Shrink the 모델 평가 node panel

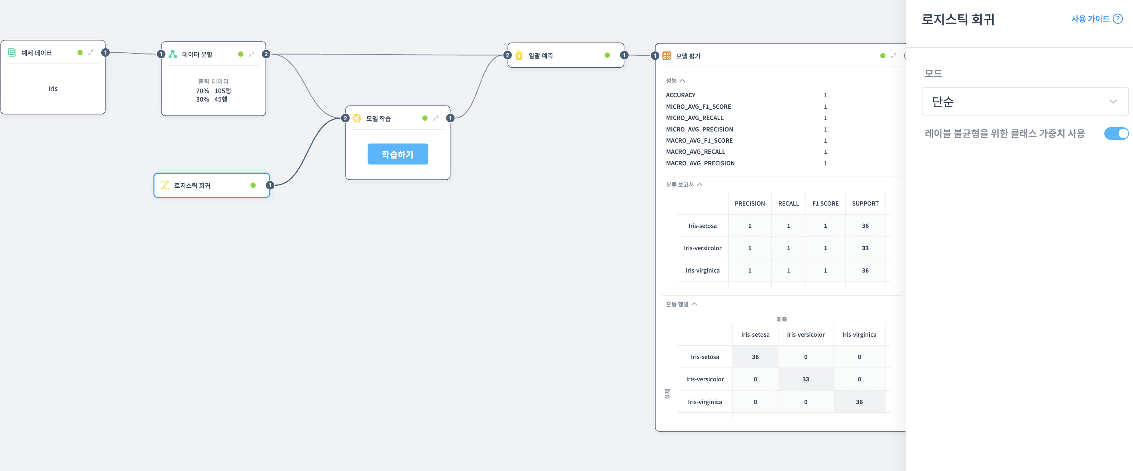893,56
